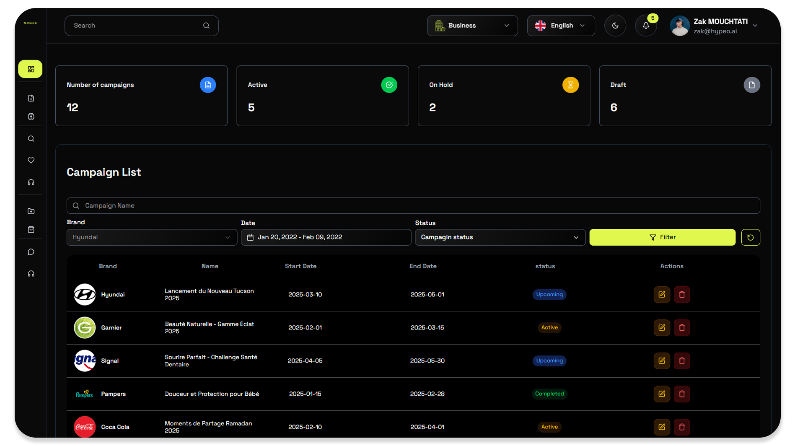The image size is (795, 446).
Task: Click the Hypeo AI logo
Action: point(30,23)
